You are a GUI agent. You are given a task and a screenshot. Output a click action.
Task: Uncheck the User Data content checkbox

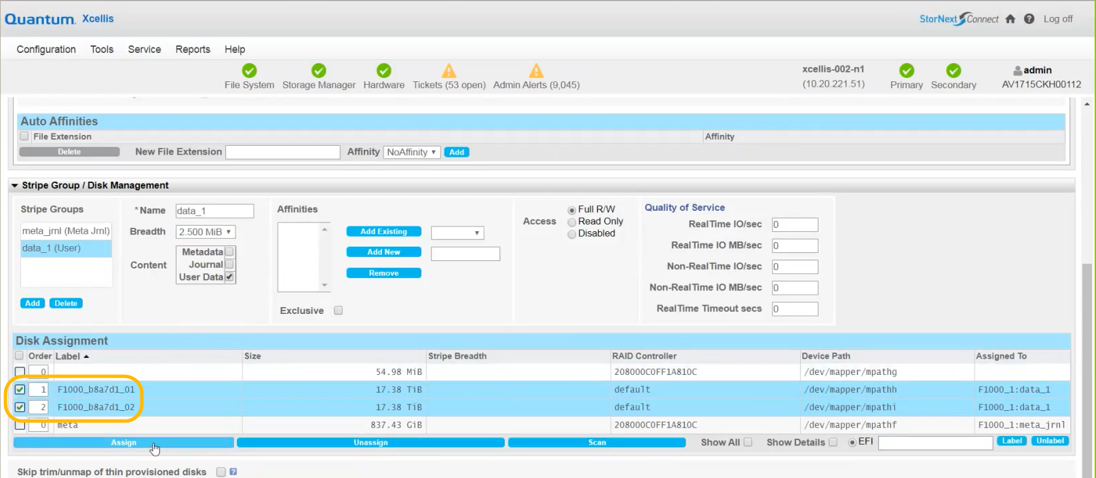(229, 277)
